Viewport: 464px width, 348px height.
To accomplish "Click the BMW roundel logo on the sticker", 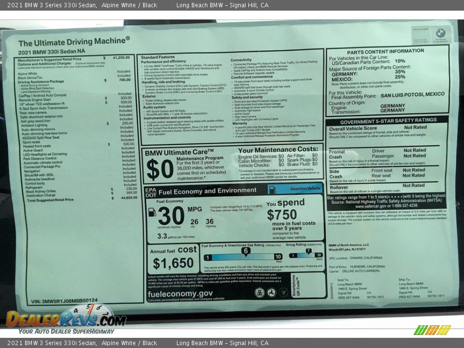I will pyautogui.click(x=440, y=32).
